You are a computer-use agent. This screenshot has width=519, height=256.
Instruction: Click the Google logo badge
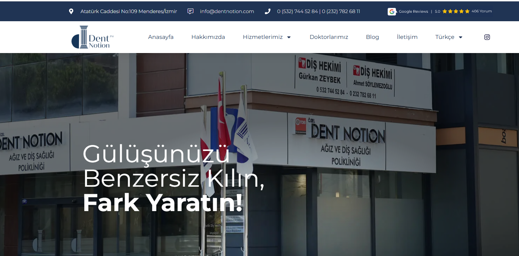pos(392,12)
